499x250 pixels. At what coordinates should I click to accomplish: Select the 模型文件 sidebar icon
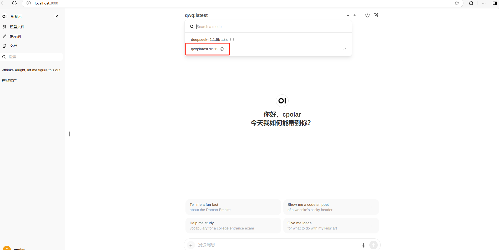(17, 27)
